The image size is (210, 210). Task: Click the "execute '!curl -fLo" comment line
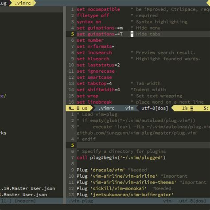143,127
